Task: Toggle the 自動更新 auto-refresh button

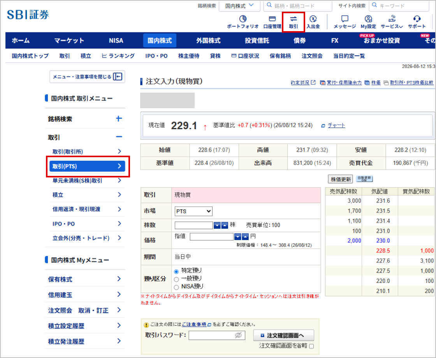Action: pyautogui.click(x=364, y=179)
